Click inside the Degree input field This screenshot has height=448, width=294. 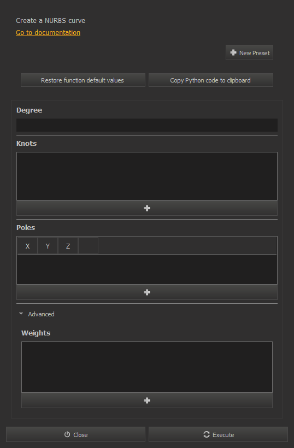pyautogui.click(x=147, y=125)
